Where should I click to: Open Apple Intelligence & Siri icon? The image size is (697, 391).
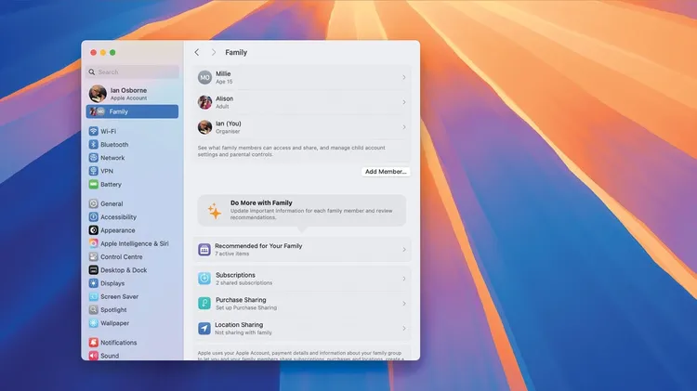click(93, 243)
